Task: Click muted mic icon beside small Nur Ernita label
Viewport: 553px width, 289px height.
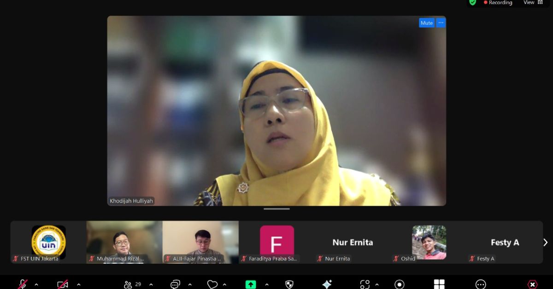Action: (x=320, y=259)
